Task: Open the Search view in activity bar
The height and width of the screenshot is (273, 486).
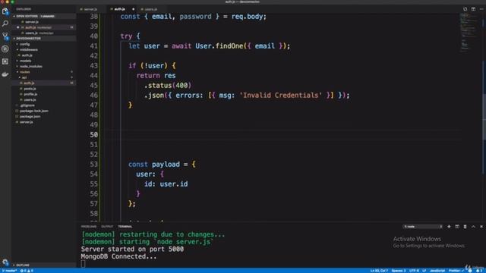Action: [x=5, y=24]
